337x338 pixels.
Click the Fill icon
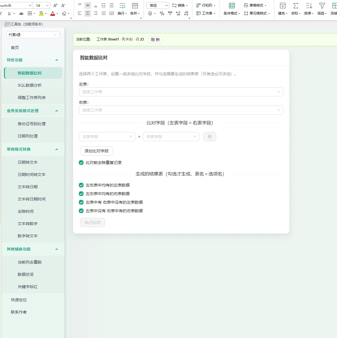(283, 6)
